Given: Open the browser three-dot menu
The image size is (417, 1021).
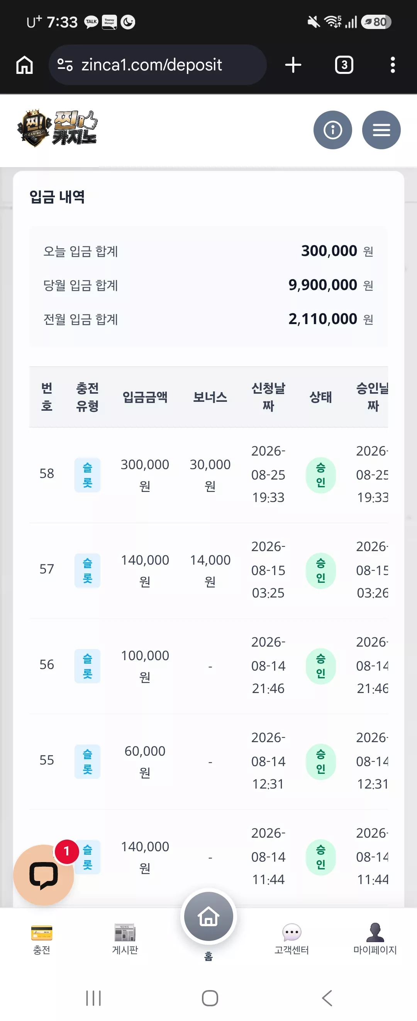Looking at the screenshot, I should (392, 65).
